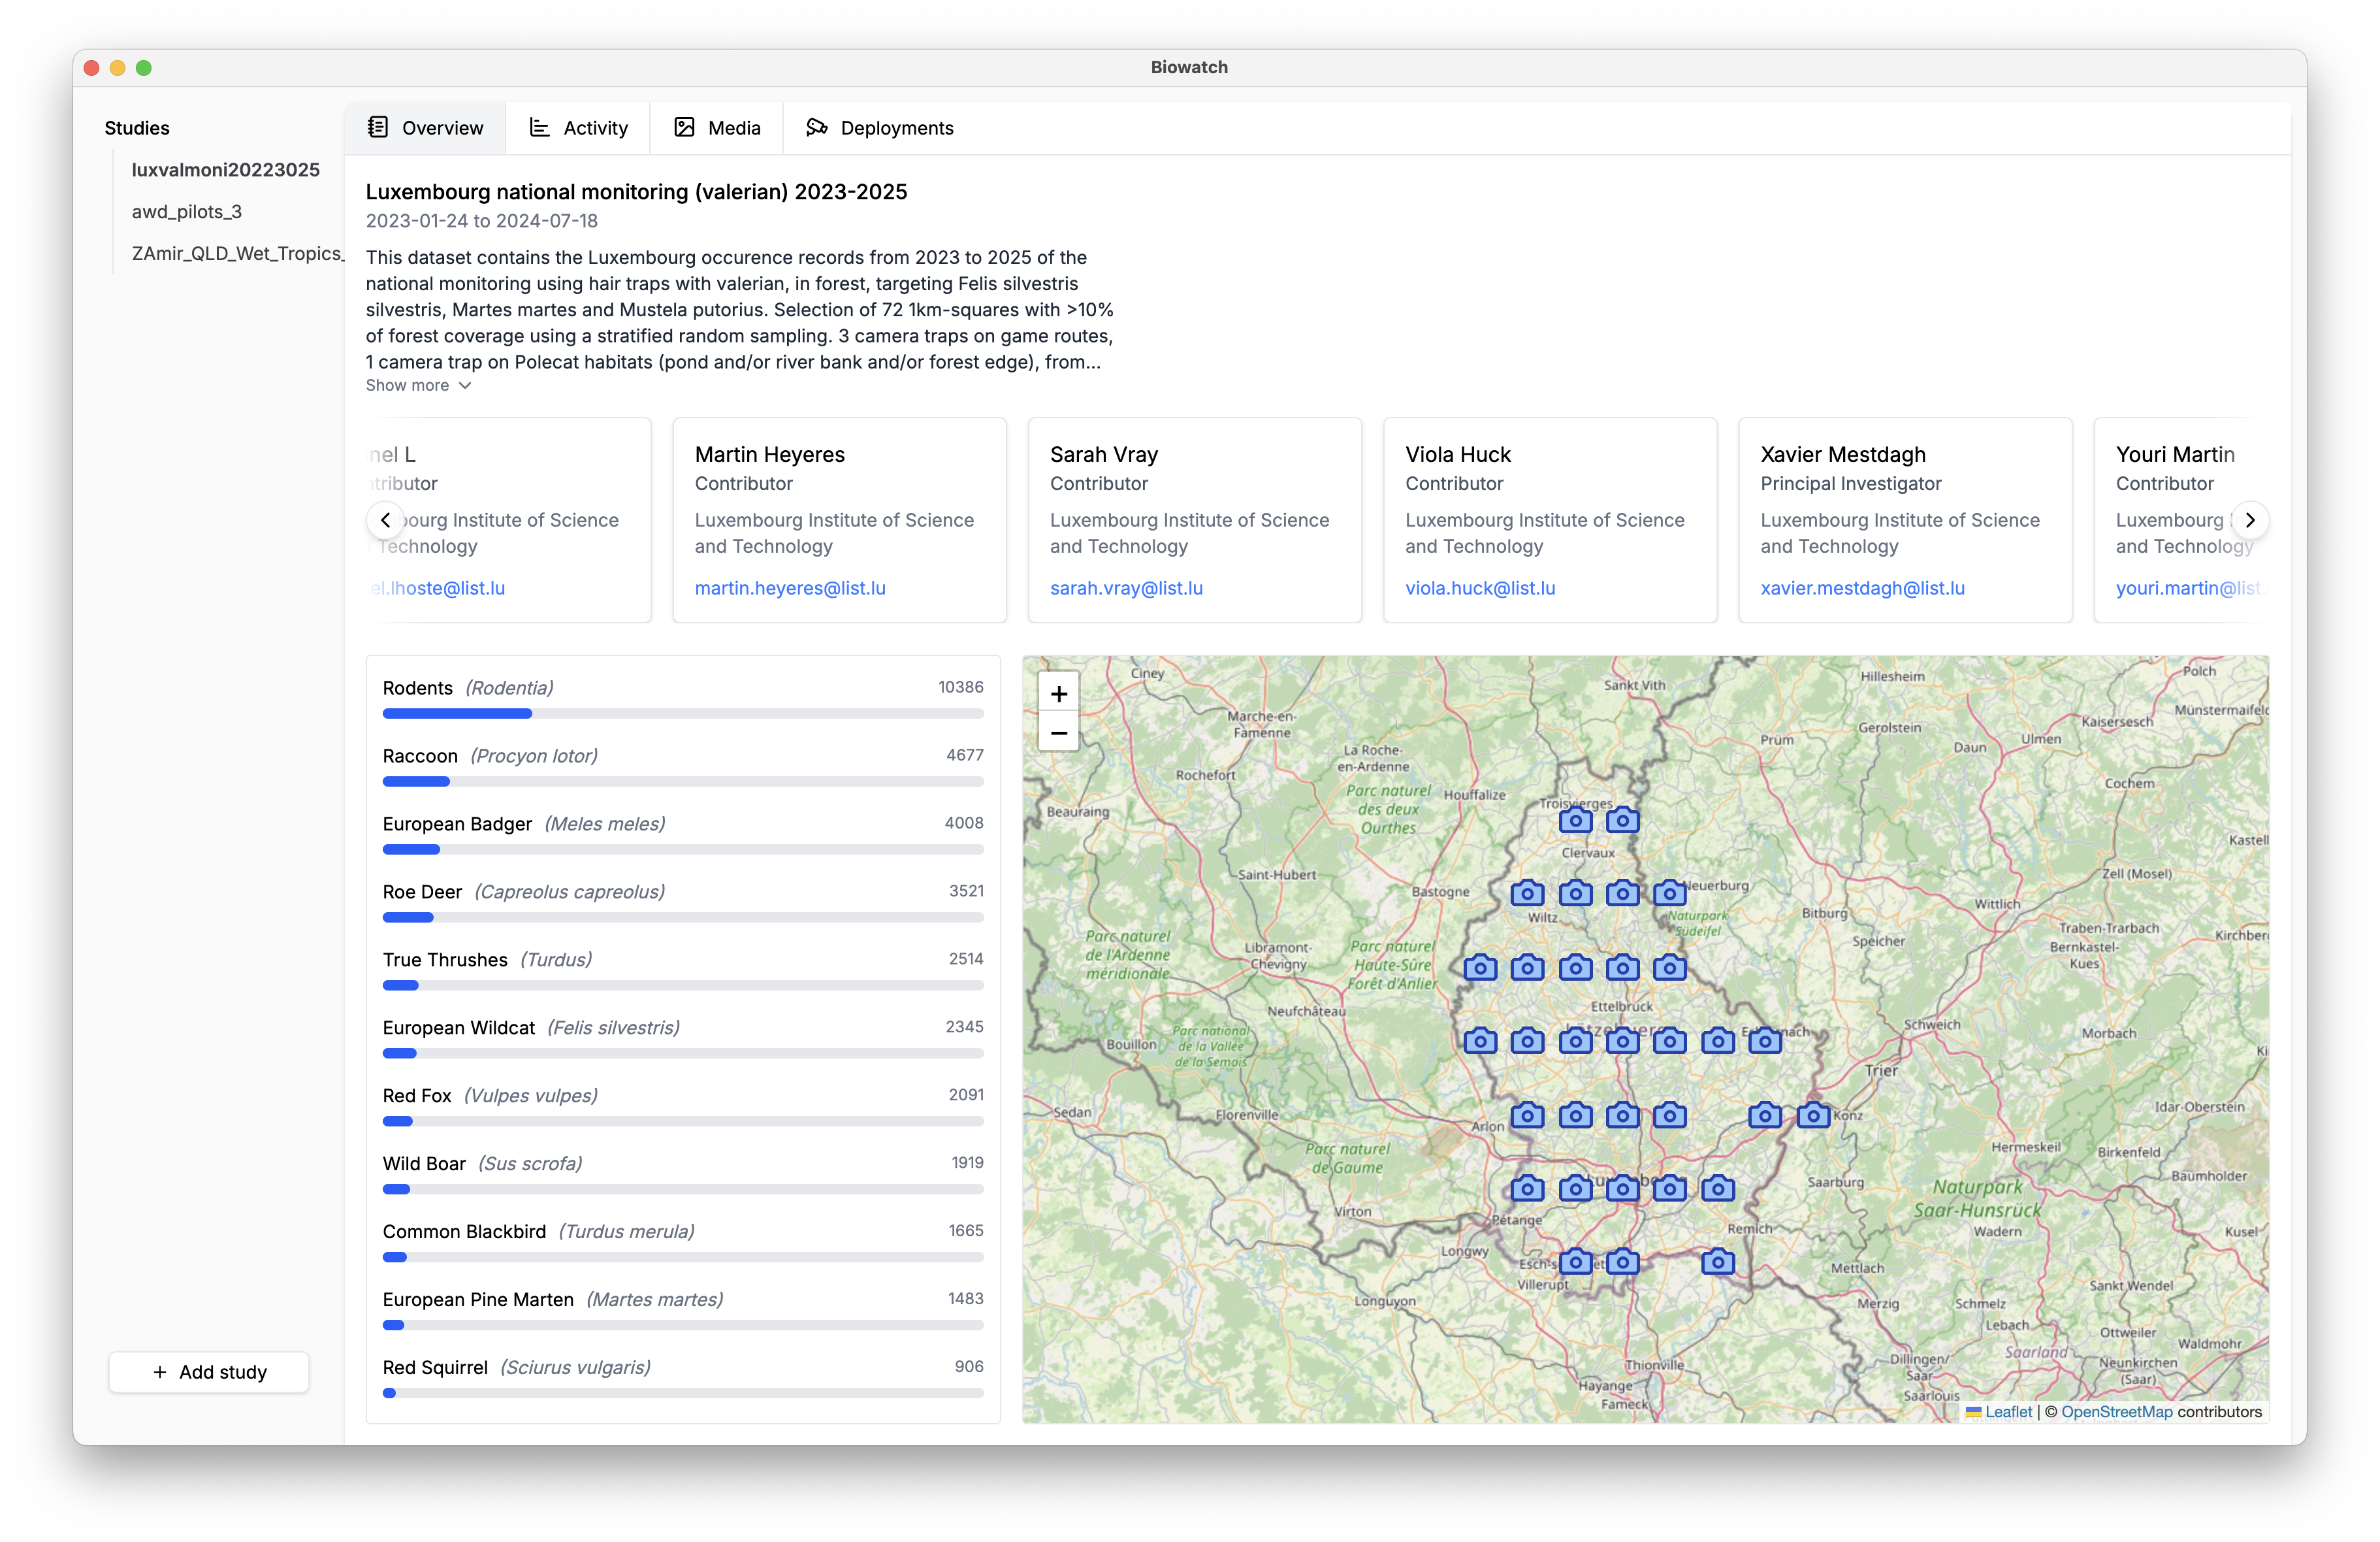The width and height of the screenshot is (2380, 1542).
Task: Click the right arrow to see more contributors
Action: (x=2250, y=519)
